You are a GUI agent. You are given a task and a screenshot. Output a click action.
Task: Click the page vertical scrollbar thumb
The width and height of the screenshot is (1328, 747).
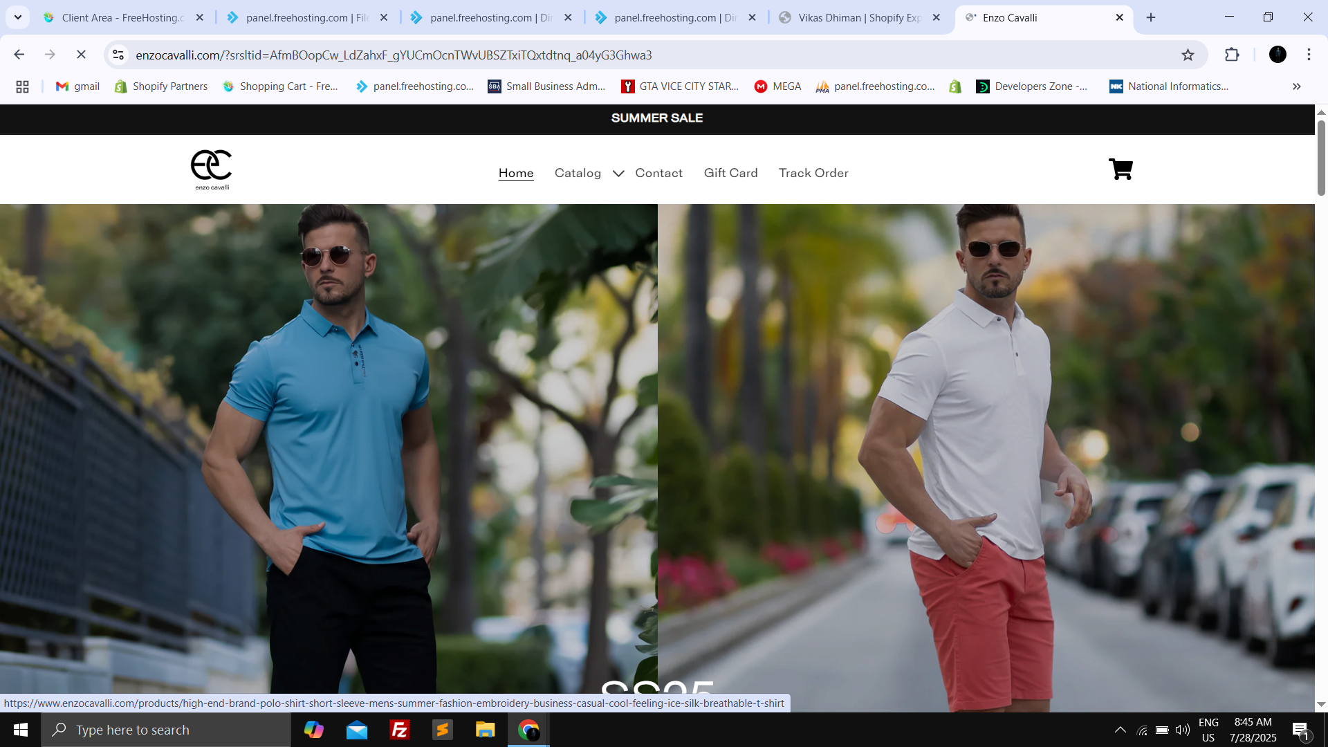(1321, 158)
